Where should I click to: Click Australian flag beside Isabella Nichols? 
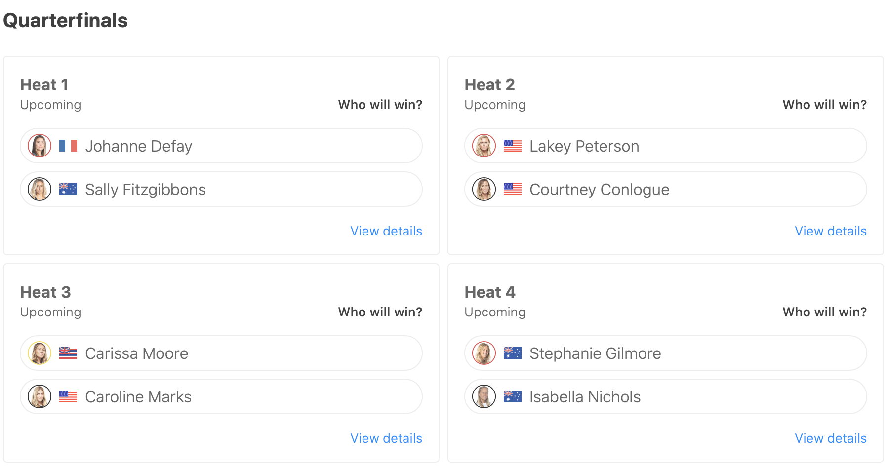coord(513,397)
